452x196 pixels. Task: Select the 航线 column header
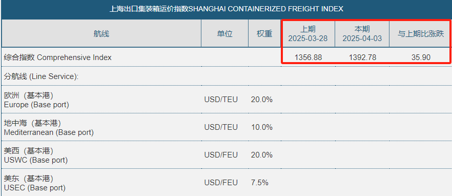101,34
